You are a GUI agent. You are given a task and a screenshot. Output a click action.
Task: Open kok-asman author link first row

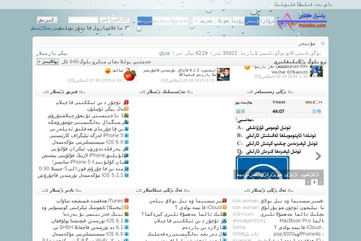(245, 201)
